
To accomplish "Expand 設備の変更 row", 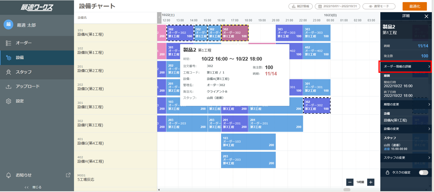I will [406, 129].
